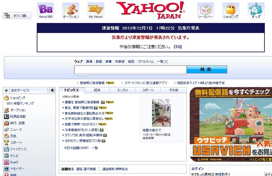The image size is (272, 176).
Task: Select the 画像 search category
Action: click(89, 61)
